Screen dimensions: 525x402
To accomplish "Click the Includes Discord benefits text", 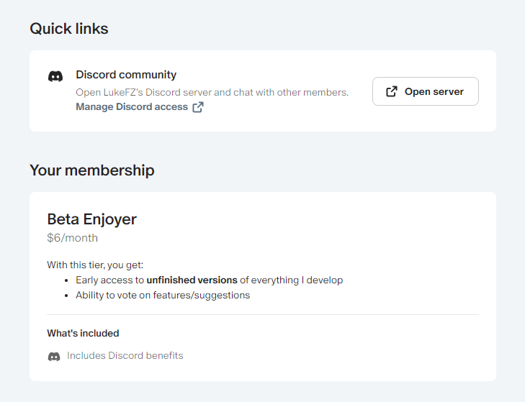I will pyautogui.click(x=125, y=355).
